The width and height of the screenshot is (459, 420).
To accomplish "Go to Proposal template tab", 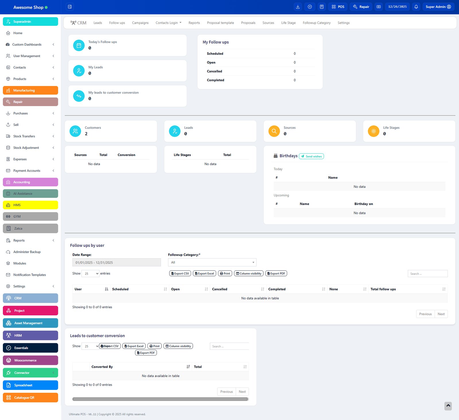I will [x=220, y=23].
